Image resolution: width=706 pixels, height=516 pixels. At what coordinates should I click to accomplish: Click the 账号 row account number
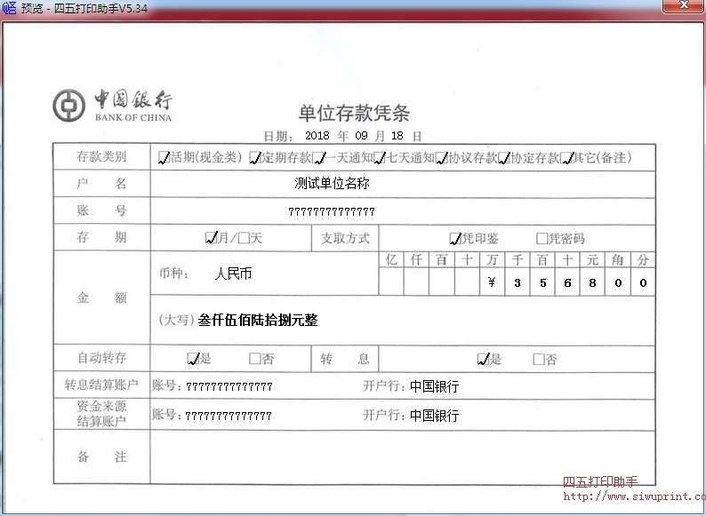[332, 211]
